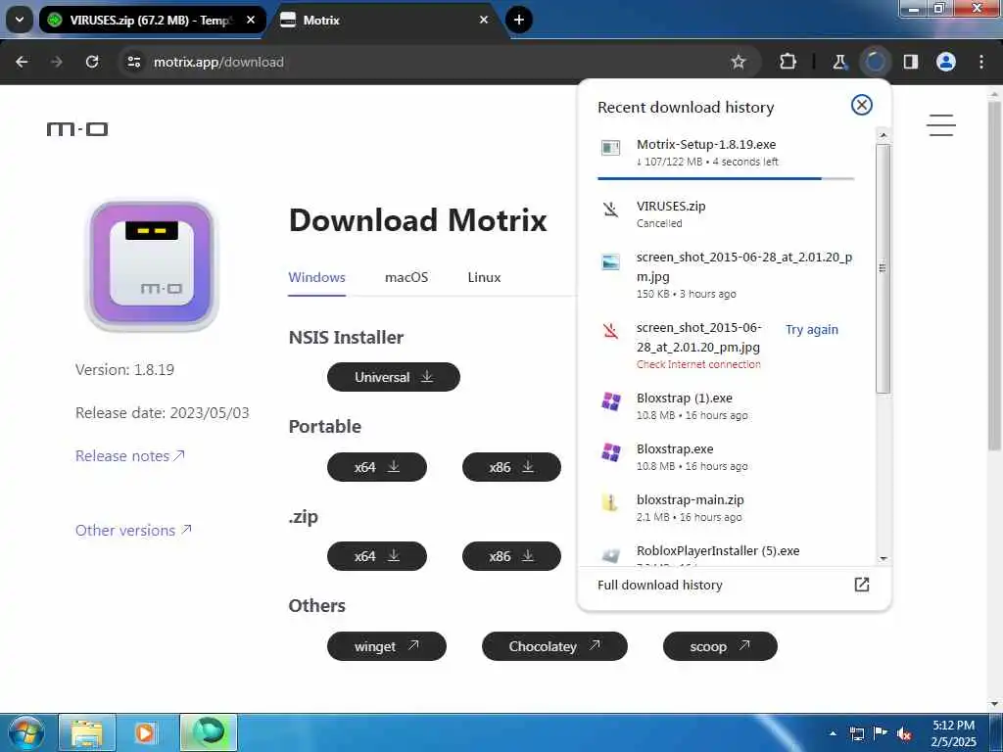The image size is (1003, 752).
Task: Click the downloads progress icon in toolbar
Action: pyautogui.click(x=875, y=62)
